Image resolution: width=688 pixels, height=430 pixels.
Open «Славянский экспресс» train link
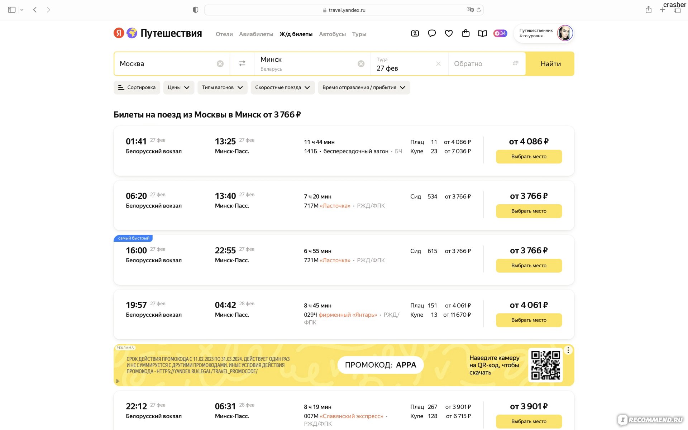[352, 416]
